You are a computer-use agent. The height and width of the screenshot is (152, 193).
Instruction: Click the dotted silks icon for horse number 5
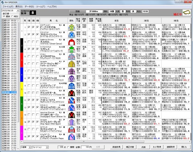[x=72, y=56]
